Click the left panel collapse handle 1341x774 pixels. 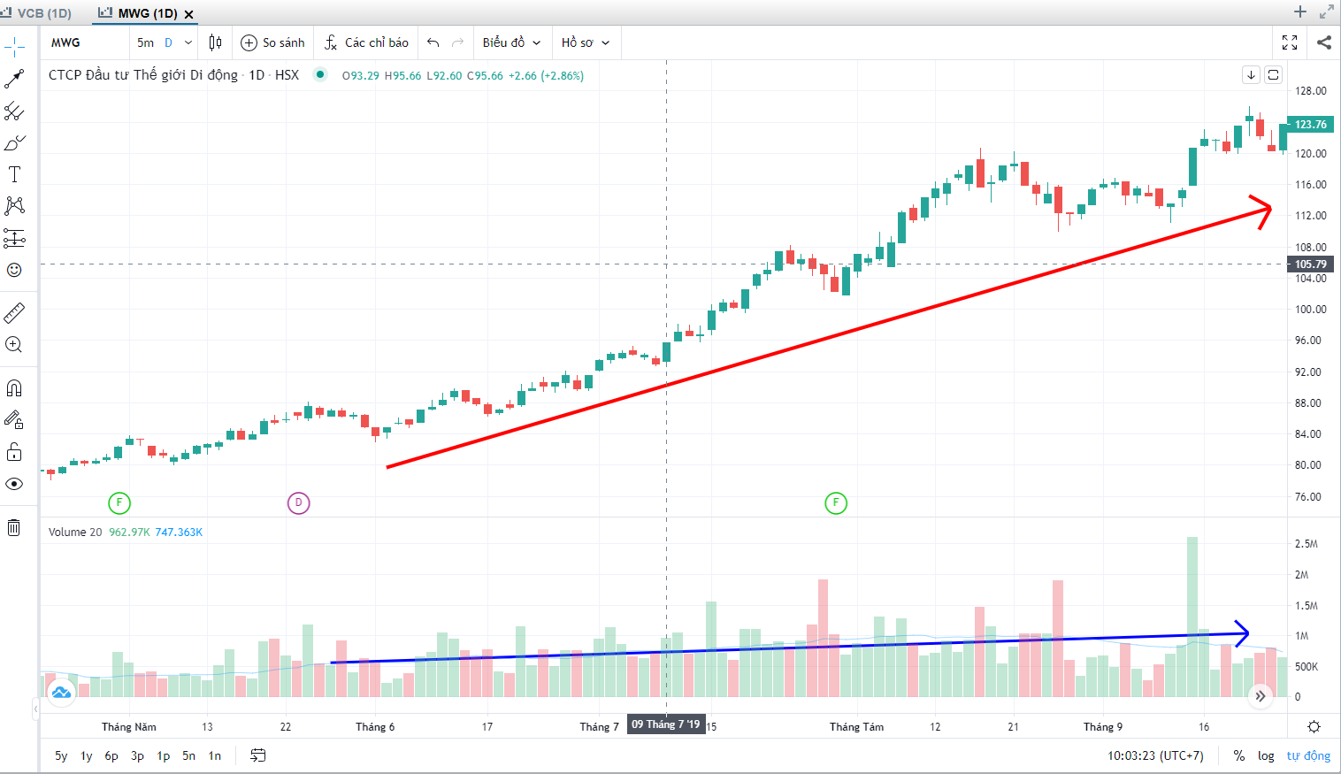(x=35, y=708)
